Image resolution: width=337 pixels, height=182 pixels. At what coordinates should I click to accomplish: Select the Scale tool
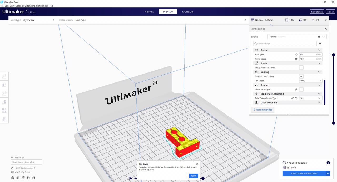(4, 85)
